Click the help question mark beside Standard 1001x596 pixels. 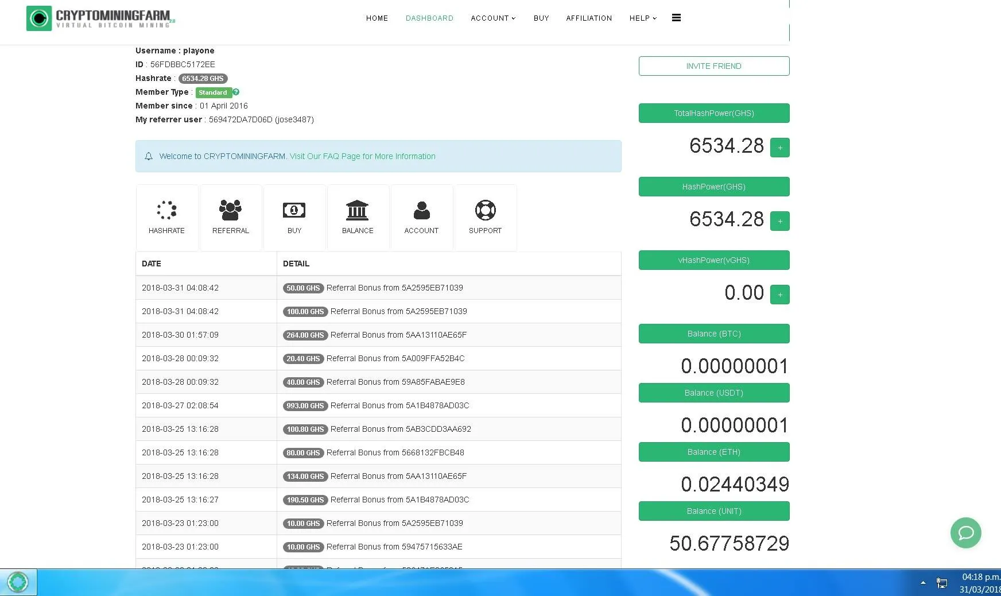236,92
